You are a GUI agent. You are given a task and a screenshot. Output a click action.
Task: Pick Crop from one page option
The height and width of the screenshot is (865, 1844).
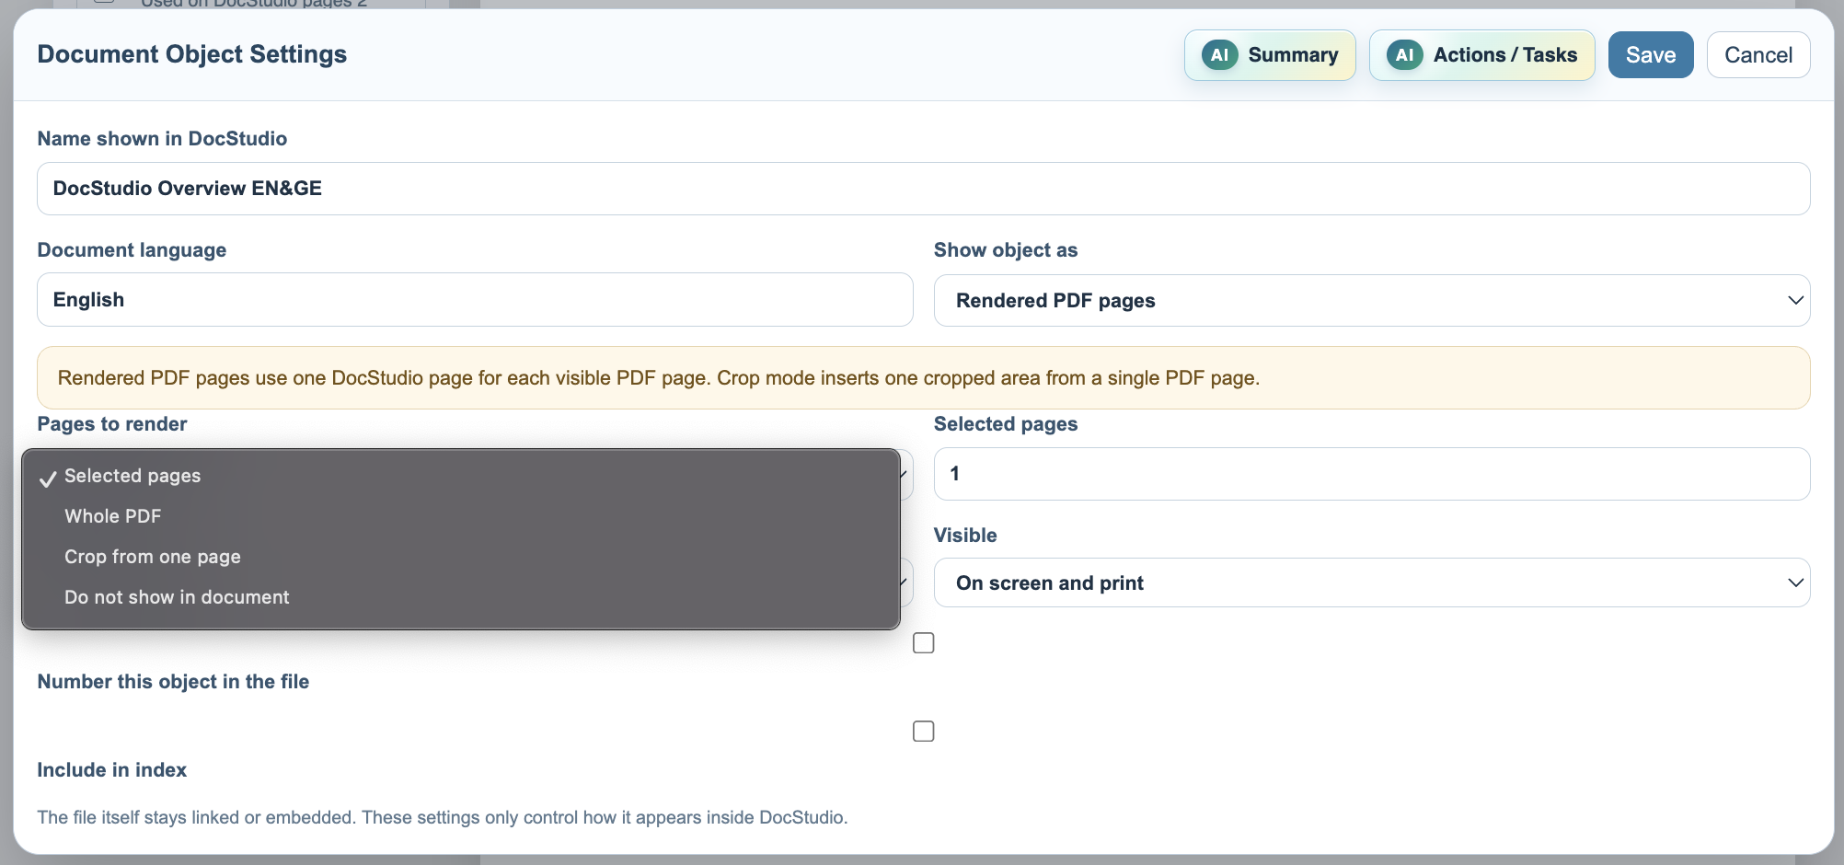pyautogui.click(x=460, y=557)
